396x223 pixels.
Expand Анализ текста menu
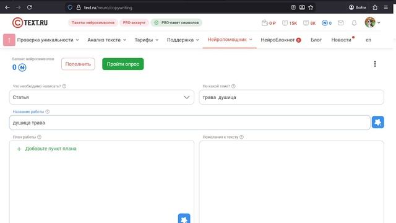pos(106,40)
